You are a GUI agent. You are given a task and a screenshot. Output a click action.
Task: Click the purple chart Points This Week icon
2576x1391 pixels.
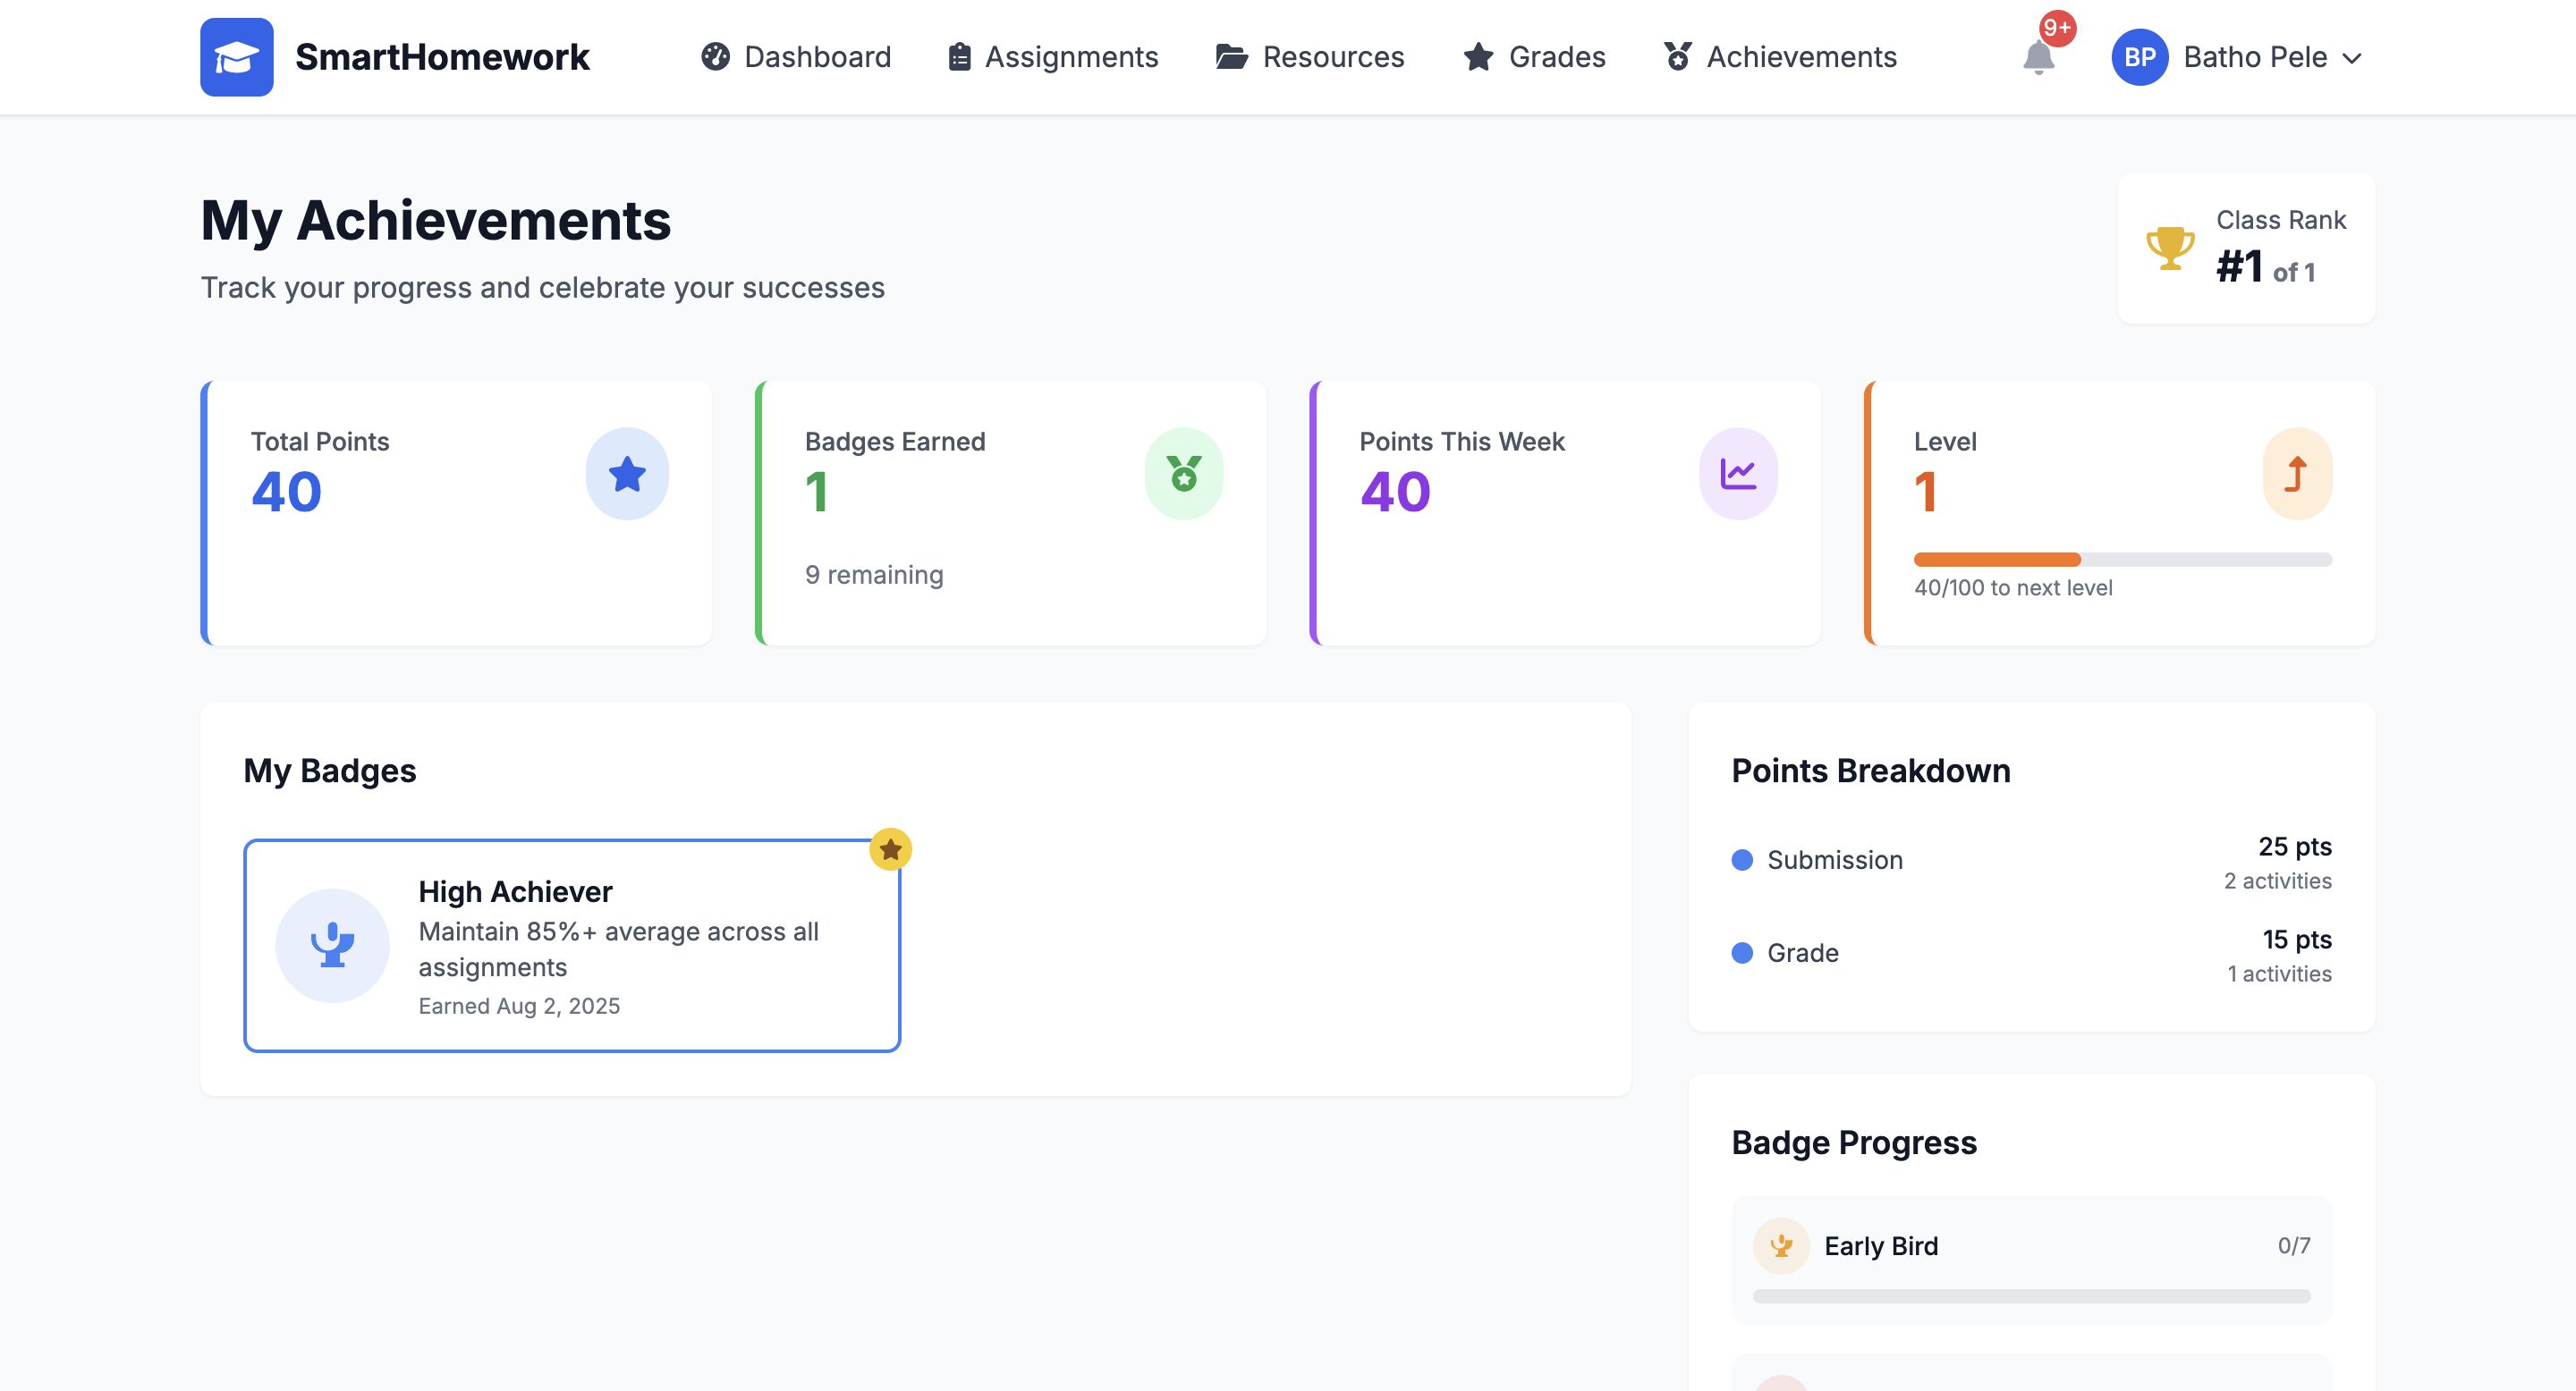coord(1738,474)
